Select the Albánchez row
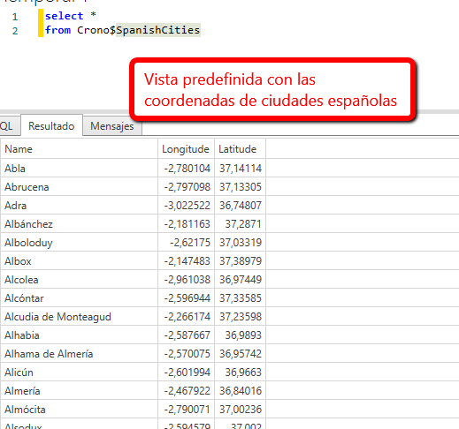This screenshot has width=459, height=429. [x=134, y=224]
